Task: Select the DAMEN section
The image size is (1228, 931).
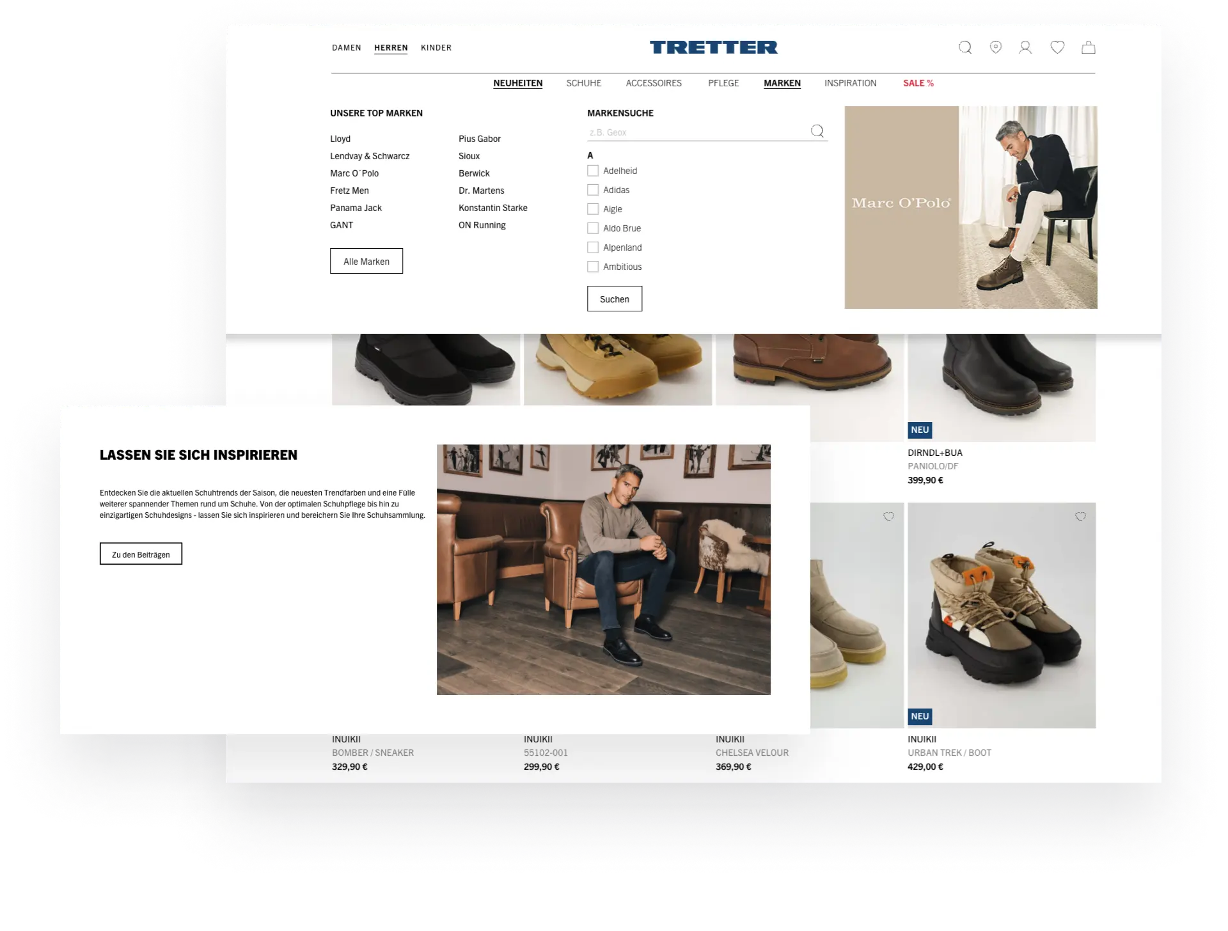Action: (347, 48)
